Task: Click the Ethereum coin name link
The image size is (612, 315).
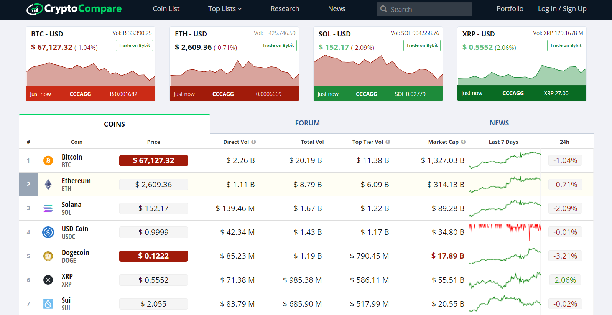Action: pyautogui.click(x=76, y=181)
